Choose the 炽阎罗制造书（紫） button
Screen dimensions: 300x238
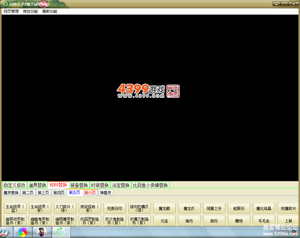tap(90, 221)
